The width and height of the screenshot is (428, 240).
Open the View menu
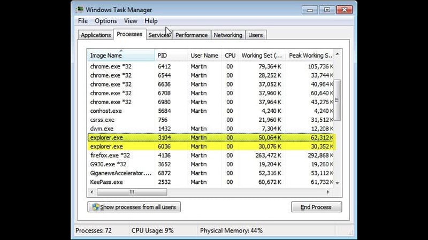click(131, 21)
